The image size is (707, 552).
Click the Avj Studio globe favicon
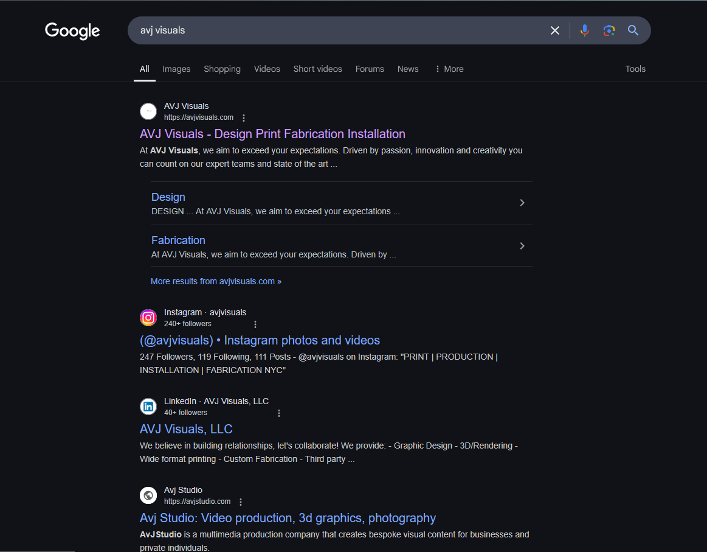(x=148, y=495)
